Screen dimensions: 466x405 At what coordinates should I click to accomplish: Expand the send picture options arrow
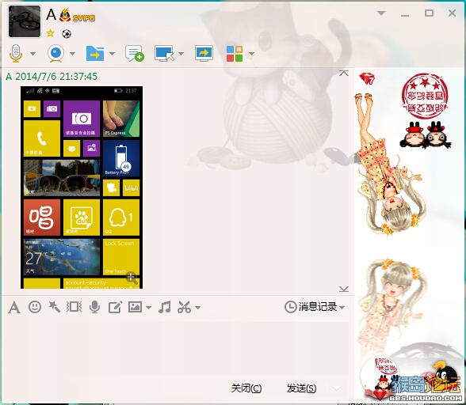tap(148, 308)
